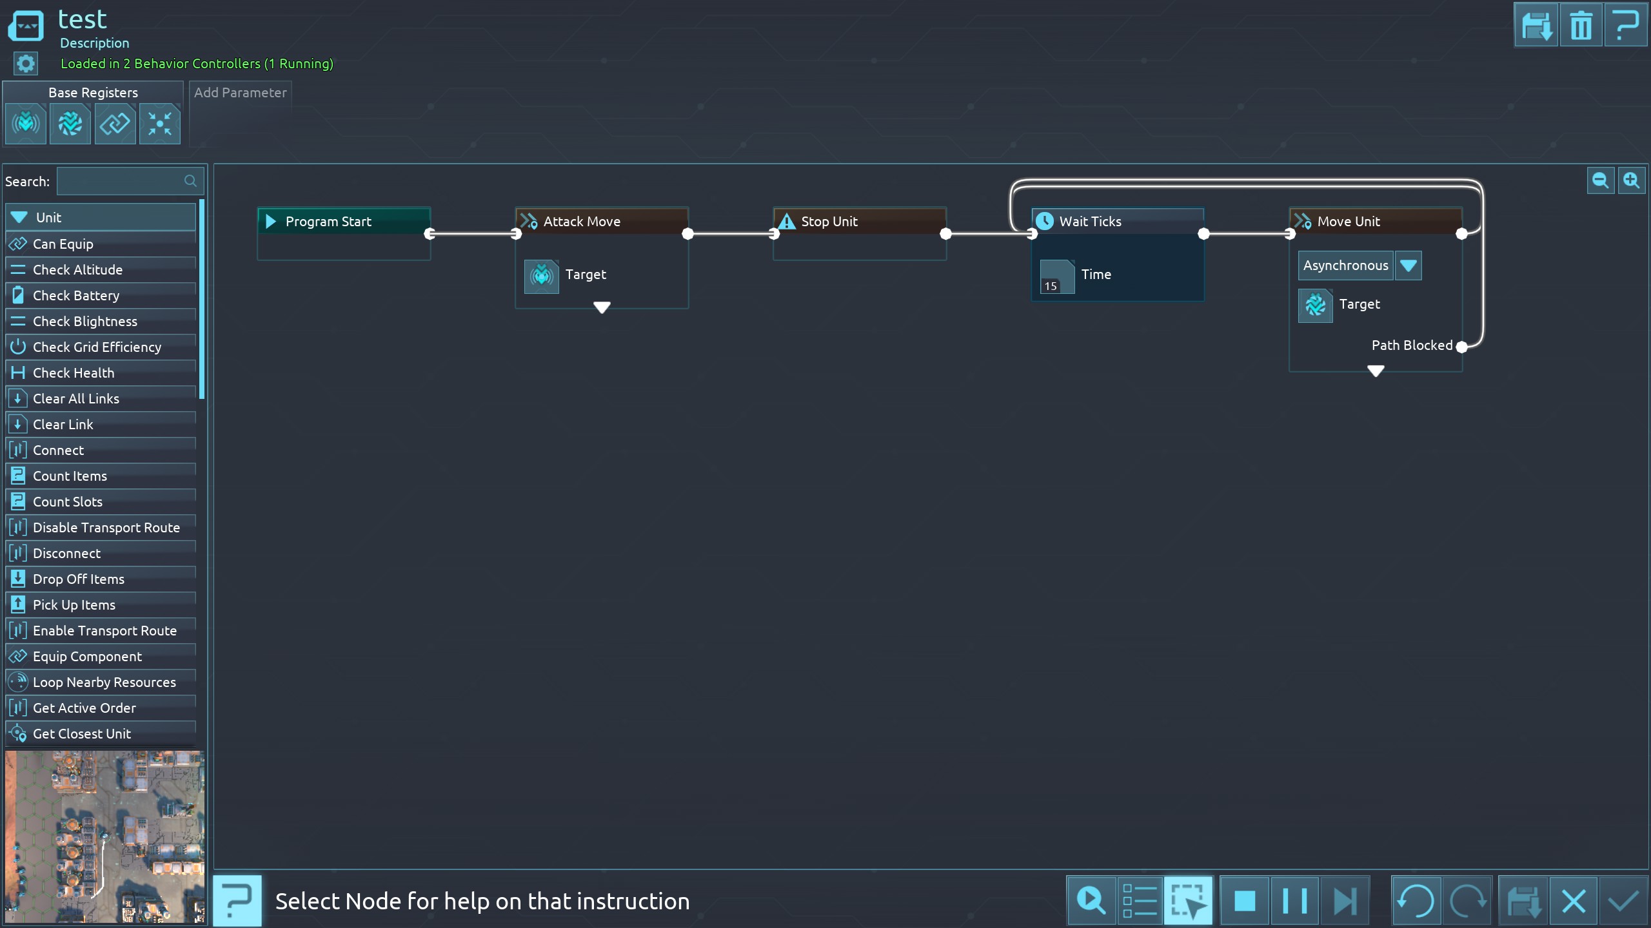Click the zoom out magnifier icon

click(x=1600, y=180)
